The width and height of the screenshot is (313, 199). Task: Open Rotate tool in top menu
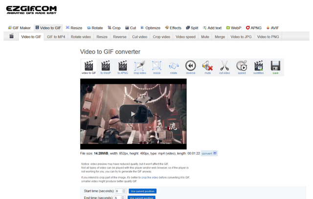coord(95,28)
